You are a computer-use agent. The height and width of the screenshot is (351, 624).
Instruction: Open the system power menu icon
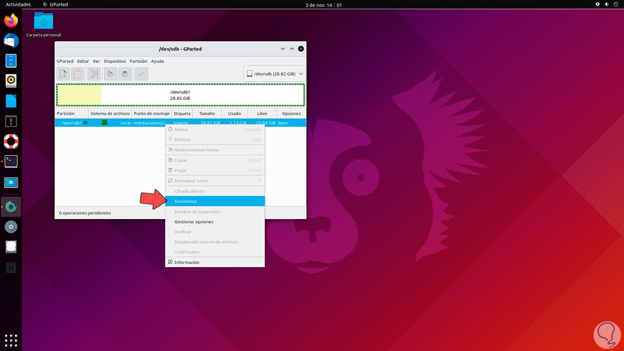pos(616,4)
